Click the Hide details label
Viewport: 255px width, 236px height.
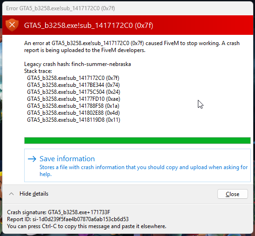click(x=34, y=194)
